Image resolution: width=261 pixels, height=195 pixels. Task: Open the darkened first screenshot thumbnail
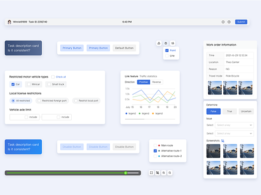point(213,151)
